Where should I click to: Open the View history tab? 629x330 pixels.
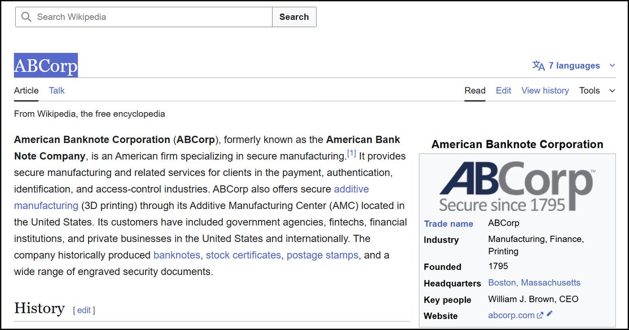pyautogui.click(x=545, y=91)
